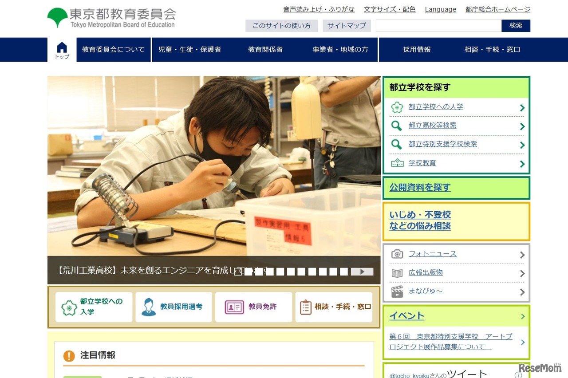The width and height of the screenshot is (568, 378).
Task: Open the 教育委員会について menu
Action: (x=114, y=50)
